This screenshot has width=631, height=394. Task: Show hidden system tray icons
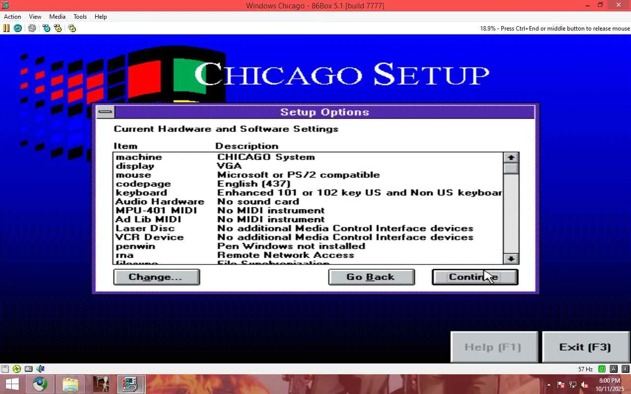click(549, 385)
